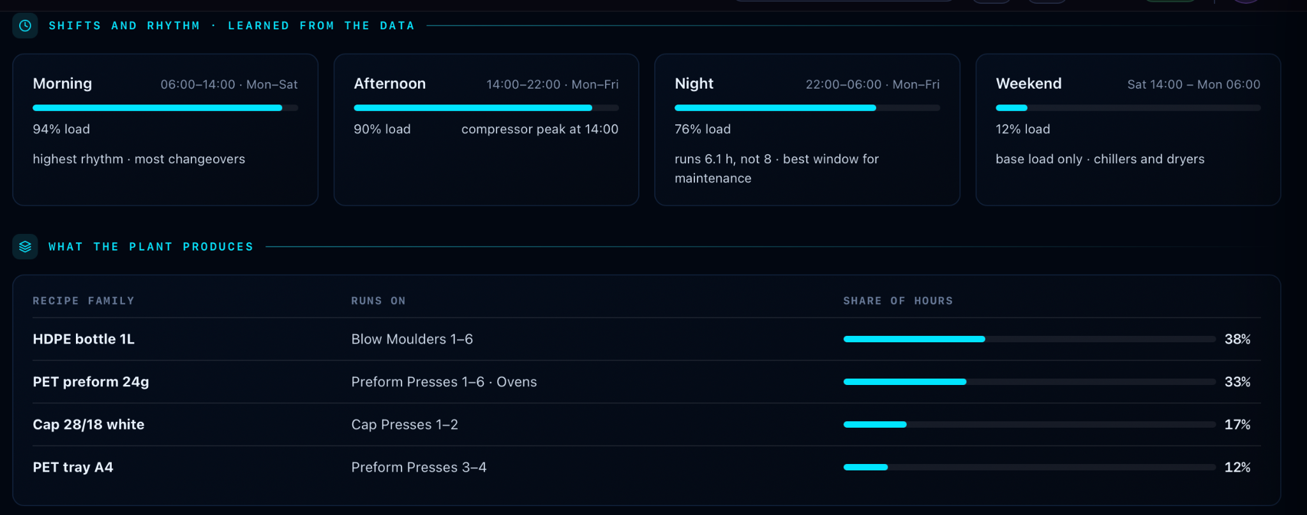Click '94% load' text in Morning card

coord(61,129)
